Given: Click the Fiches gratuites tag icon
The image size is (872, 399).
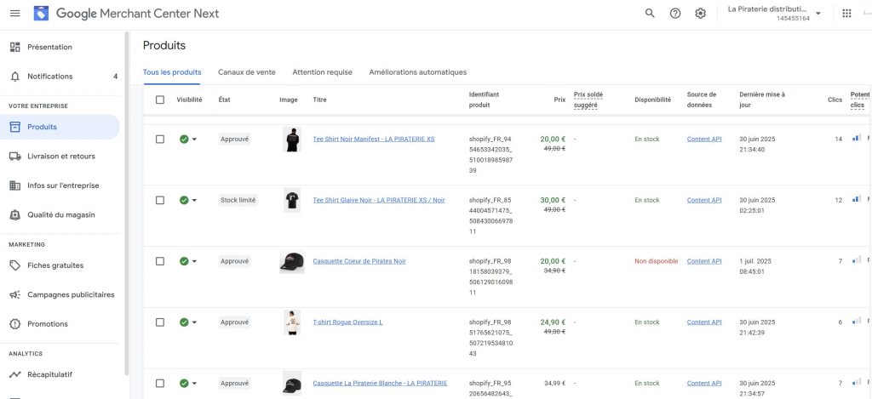Looking at the screenshot, I should [15, 265].
